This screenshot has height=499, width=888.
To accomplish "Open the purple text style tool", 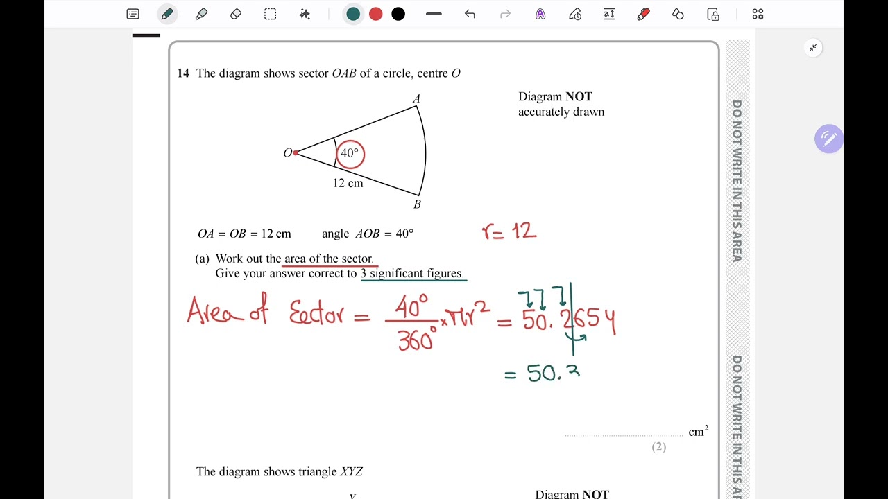I will [x=540, y=14].
